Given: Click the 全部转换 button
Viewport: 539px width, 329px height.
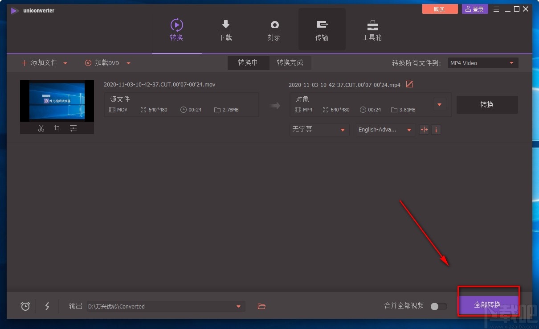Looking at the screenshot, I should [x=489, y=304].
